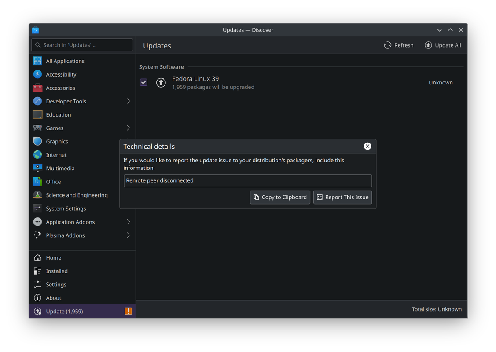
Task: Click the Settings sliders icon
Action: [37, 284]
